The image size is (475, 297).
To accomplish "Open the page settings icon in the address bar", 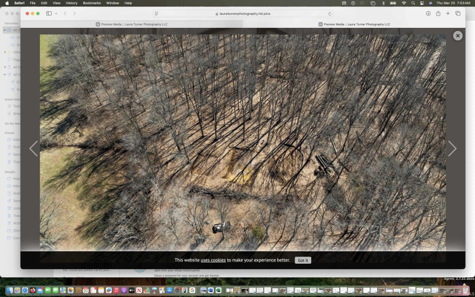I will click(x=157, y=14).
